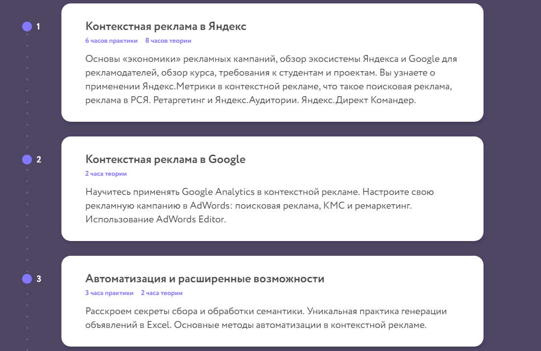This screenshot has height=351, width=541.
Task: Click step number 3 beside the timeline
Action: 39,279
